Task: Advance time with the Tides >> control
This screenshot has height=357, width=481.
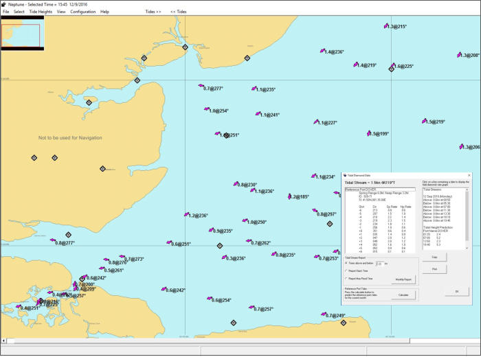Action: coord(153,12)
